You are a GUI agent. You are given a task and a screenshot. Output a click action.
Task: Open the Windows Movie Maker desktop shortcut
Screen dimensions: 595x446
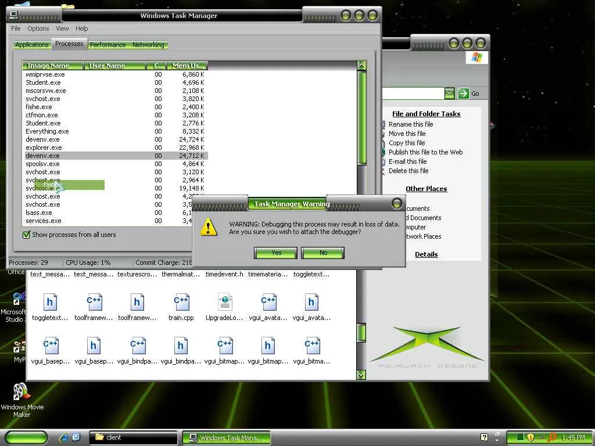point(21,393)
